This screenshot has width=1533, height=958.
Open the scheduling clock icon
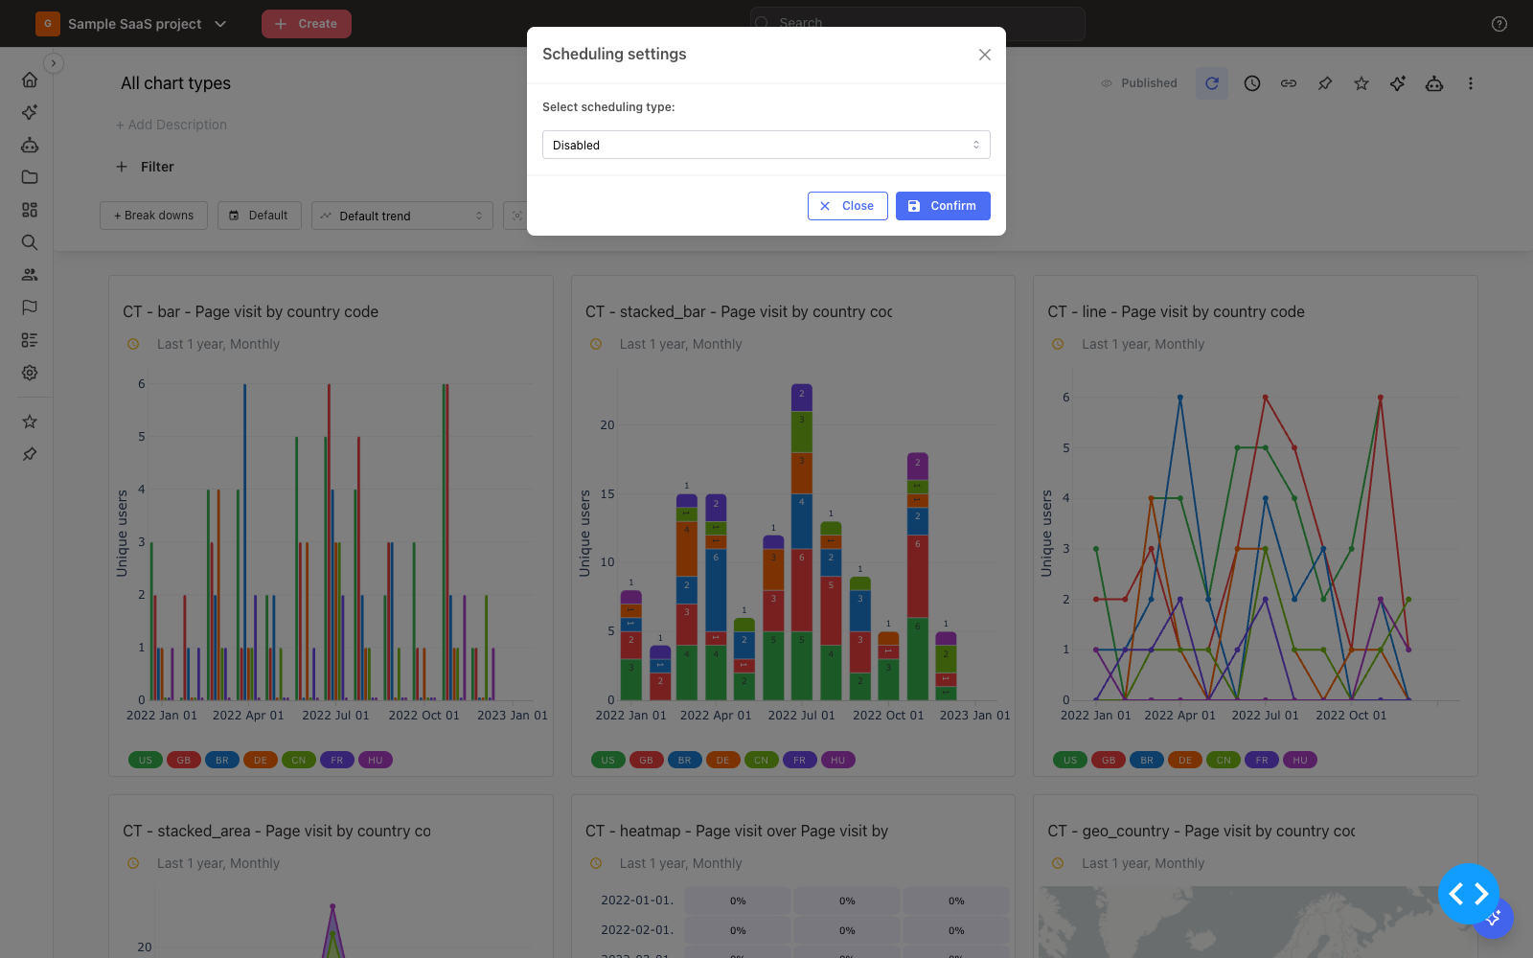pos(1252,83)
